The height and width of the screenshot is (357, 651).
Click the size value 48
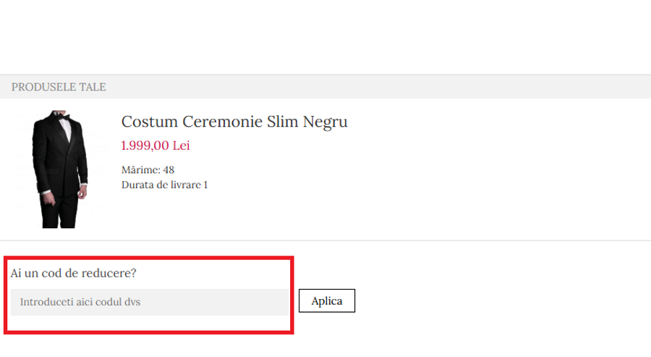pos(169,170)
